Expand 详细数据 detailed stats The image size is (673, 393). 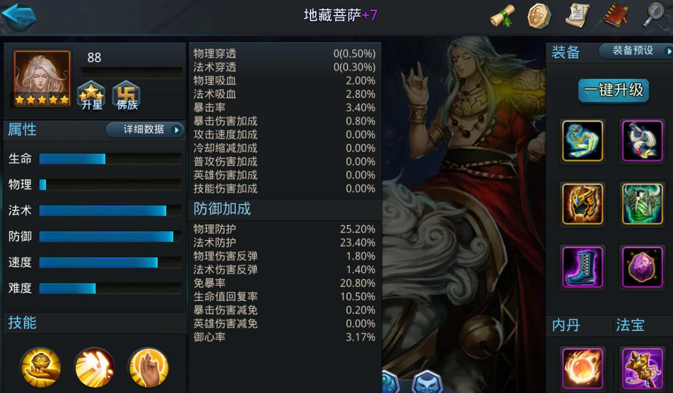[x=145, y=130]
